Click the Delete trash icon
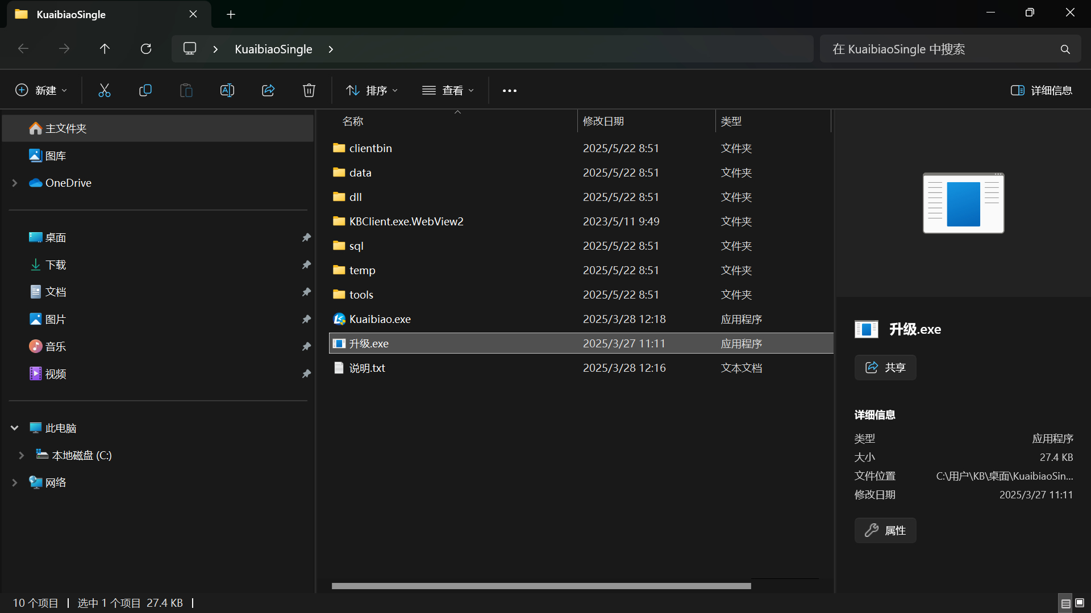Screen dimensions: 1091x613 click(x=309, y=90)
